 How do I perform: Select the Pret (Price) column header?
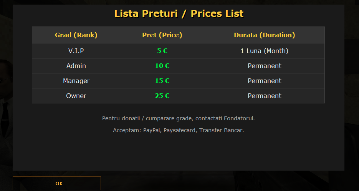[162, 35]
